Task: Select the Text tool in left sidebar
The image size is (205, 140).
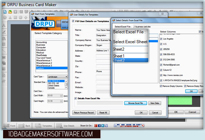Action: tap(4, 25)
